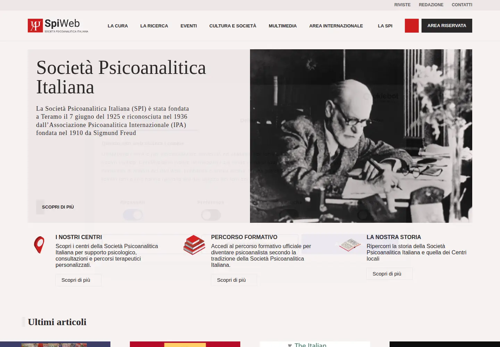
Task: Click Scopri di più under I Nostri Centri
Action: 78,280
